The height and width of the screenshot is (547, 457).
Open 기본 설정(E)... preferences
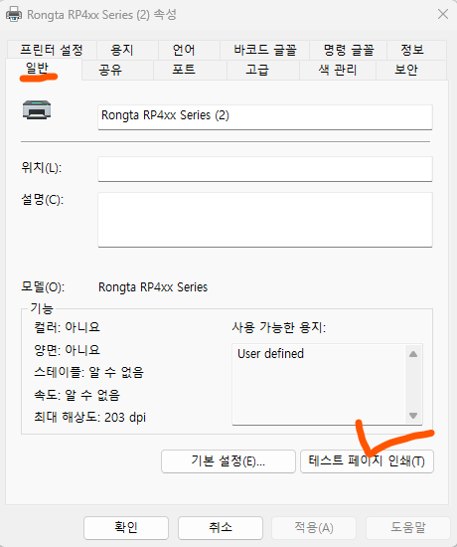[x=228, y=461]
